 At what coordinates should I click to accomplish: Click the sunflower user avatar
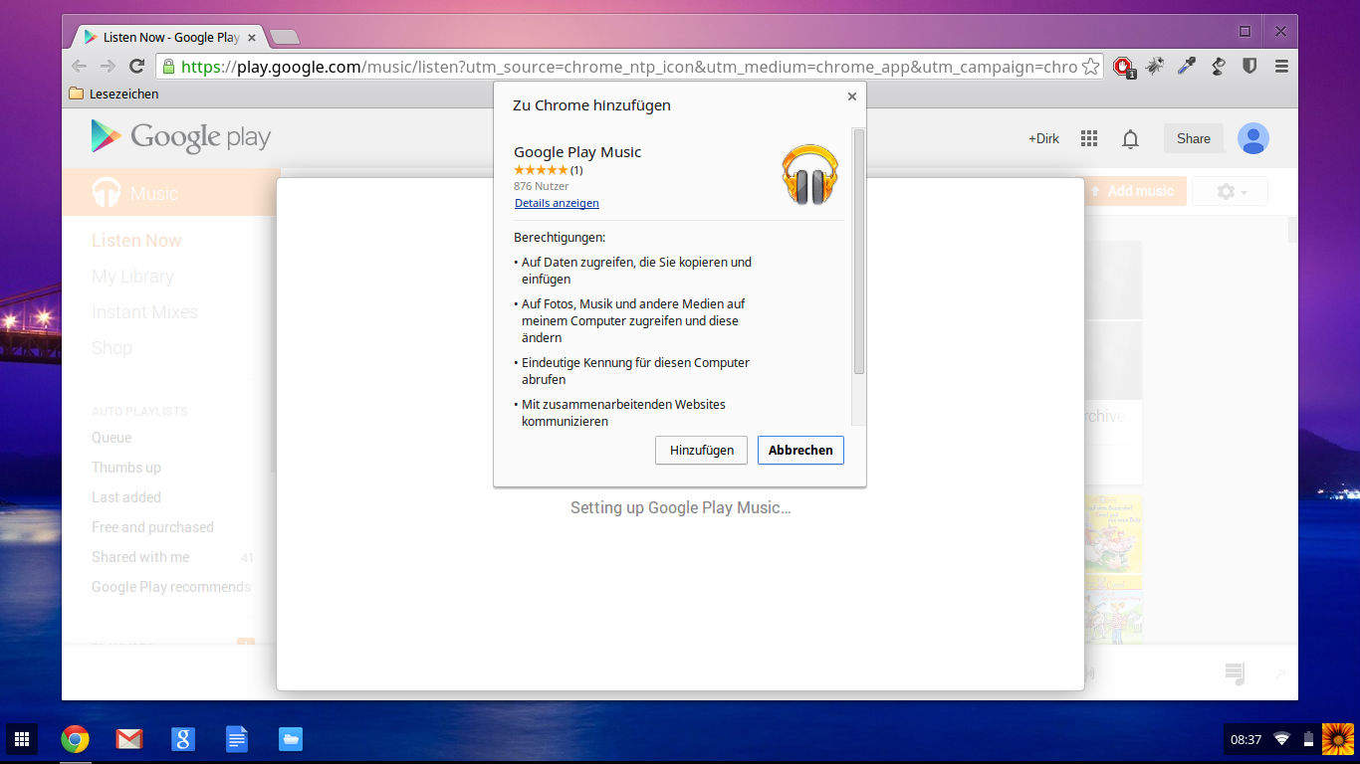pos(1338,739)
